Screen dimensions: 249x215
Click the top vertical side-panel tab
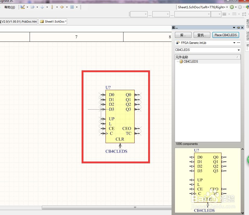[247, 24]
